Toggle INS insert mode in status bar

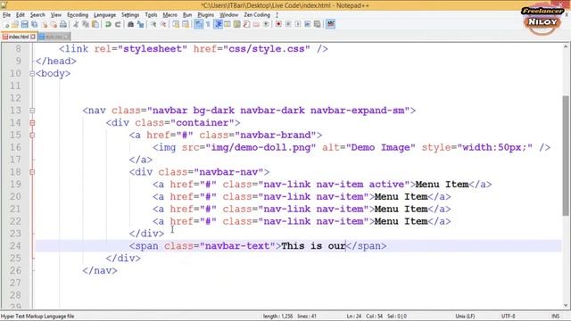pos(555,317)
